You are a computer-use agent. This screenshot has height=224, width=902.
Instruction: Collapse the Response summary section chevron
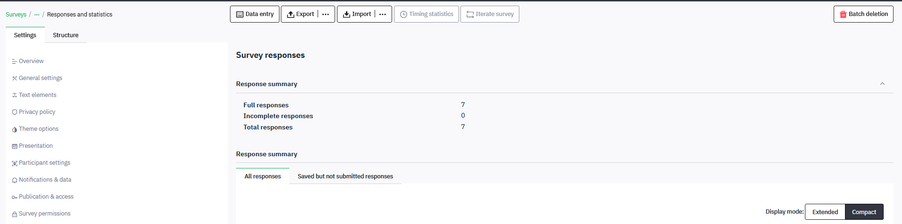tap(882, 84)
